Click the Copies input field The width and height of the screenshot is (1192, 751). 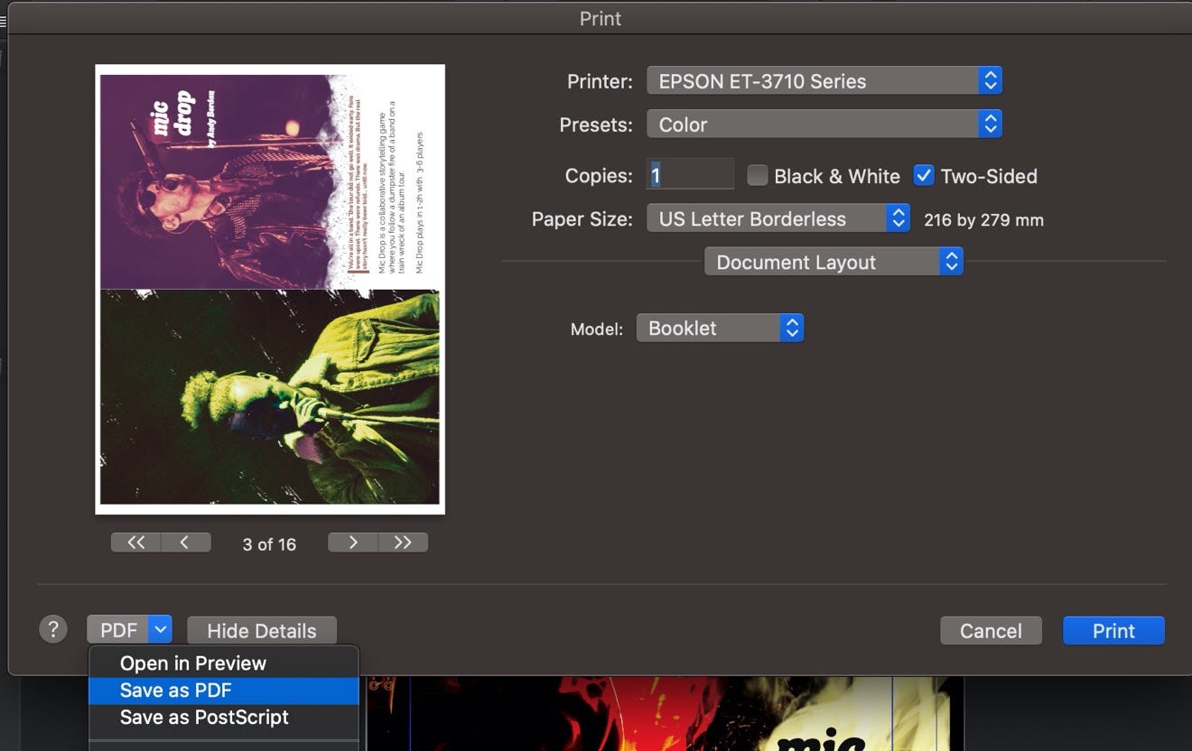[x=690, y=174]
